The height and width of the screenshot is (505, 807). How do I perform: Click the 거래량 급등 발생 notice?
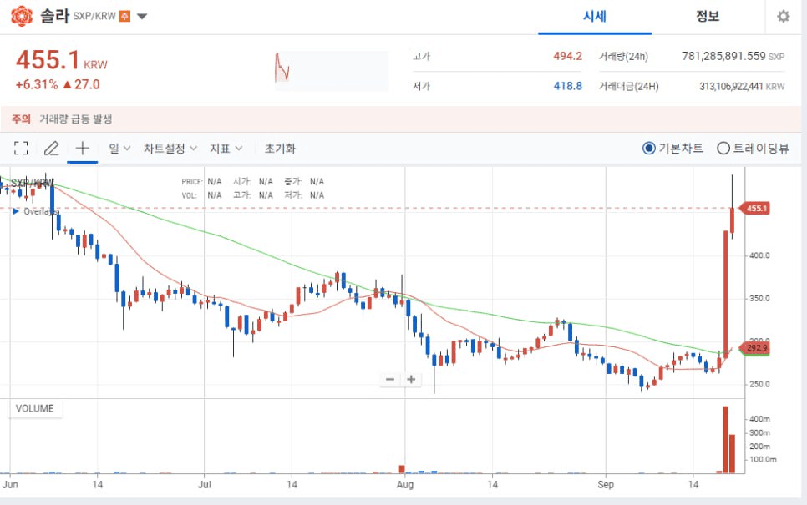coord(76,119)
